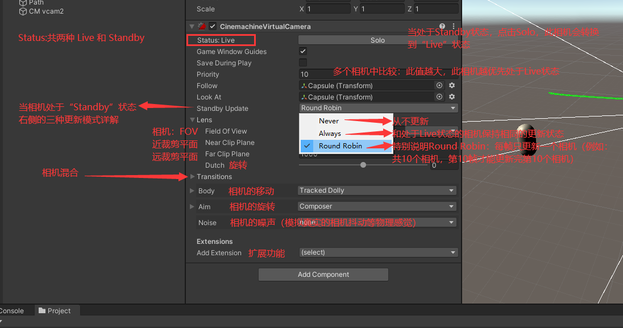Open the component three-dot options menu

(x=454, y=26)
